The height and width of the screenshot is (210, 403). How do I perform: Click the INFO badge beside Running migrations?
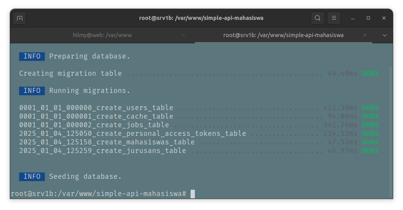[x=32, y=91]
